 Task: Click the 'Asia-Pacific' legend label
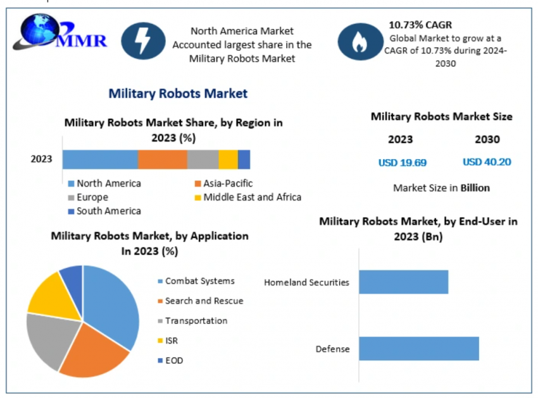point(228,184)
